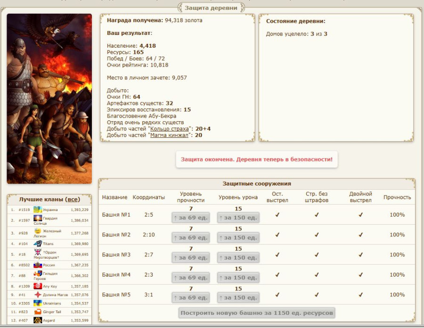Select the Железный Легион smiley clan icon
Viewport: 424px width, 328px height.
pyautogui.click(x=38, y=231)
